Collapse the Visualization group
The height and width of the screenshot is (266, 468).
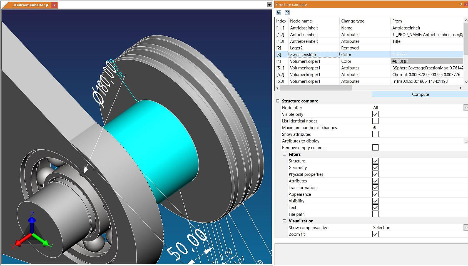[285, 221]
